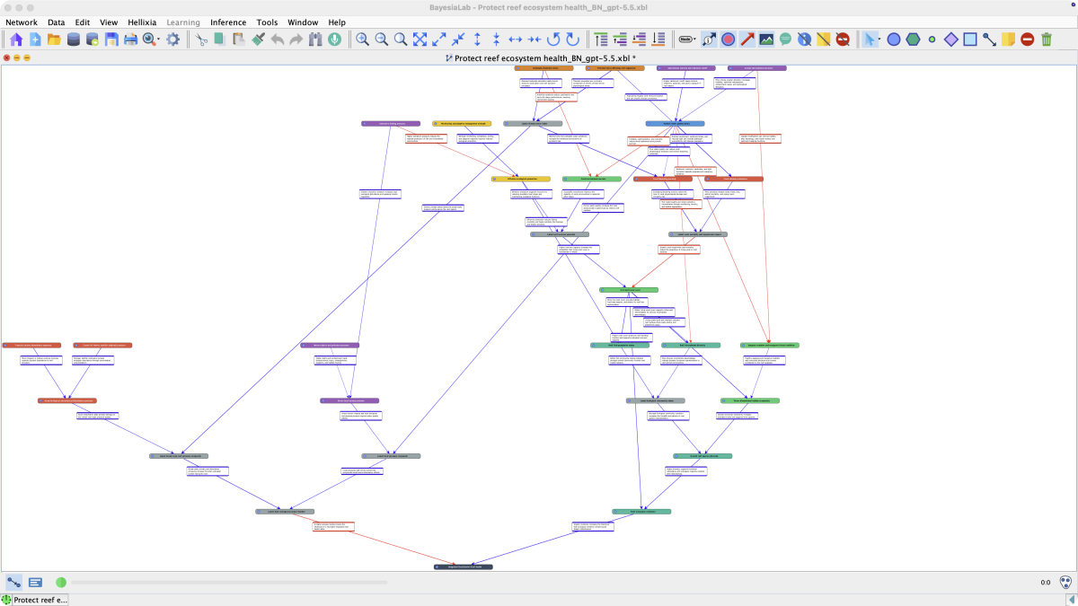Click the 0:0 coordinates readout
The height and width of the screenshot is (606, 1078).
point(1046,583)
